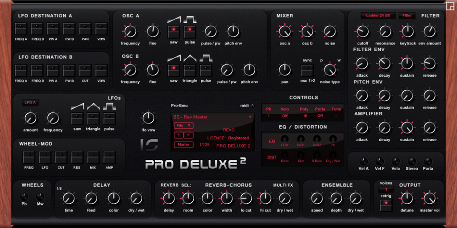Go to the previous preset with < button
Image resolution: width=457 pixels, height=228 pixels.
coord(179,135)
